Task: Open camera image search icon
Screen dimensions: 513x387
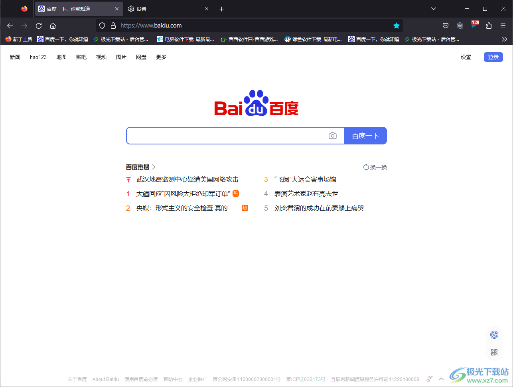Action: (333, 136)
